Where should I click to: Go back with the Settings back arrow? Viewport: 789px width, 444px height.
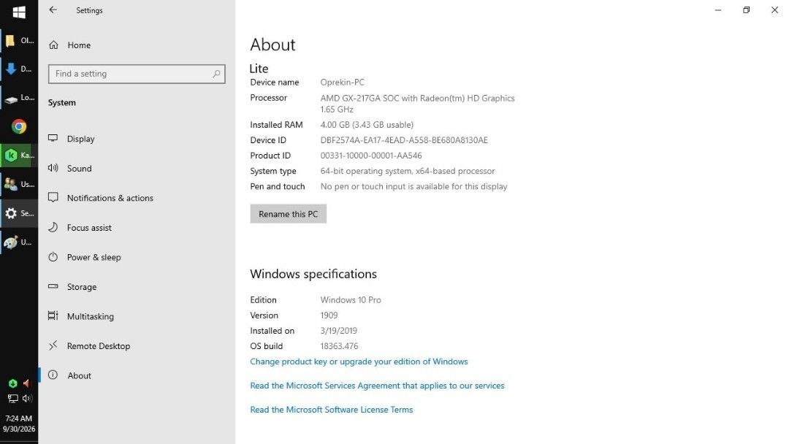(x=53, y=10)
